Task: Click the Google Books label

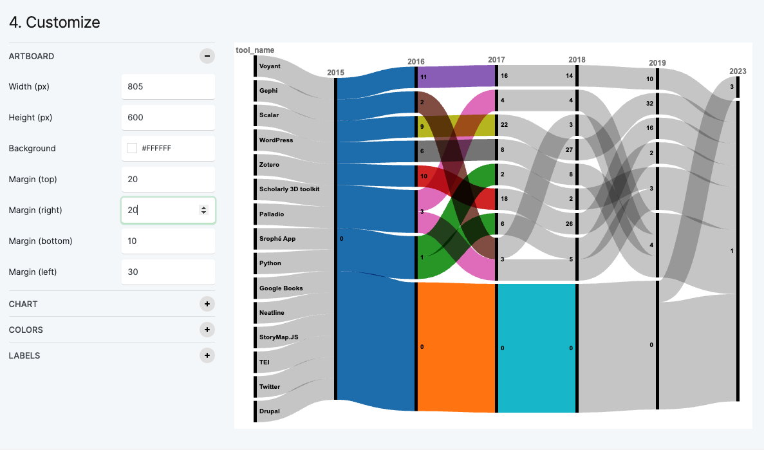Action: click(281, 288)
